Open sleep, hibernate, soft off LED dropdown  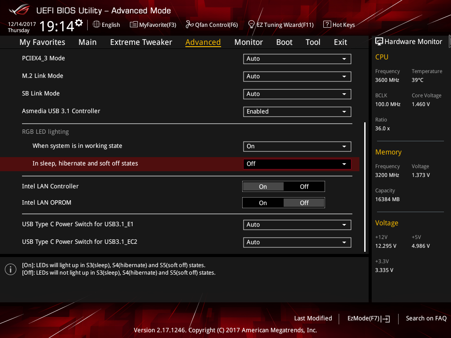(x=297, y=164)
